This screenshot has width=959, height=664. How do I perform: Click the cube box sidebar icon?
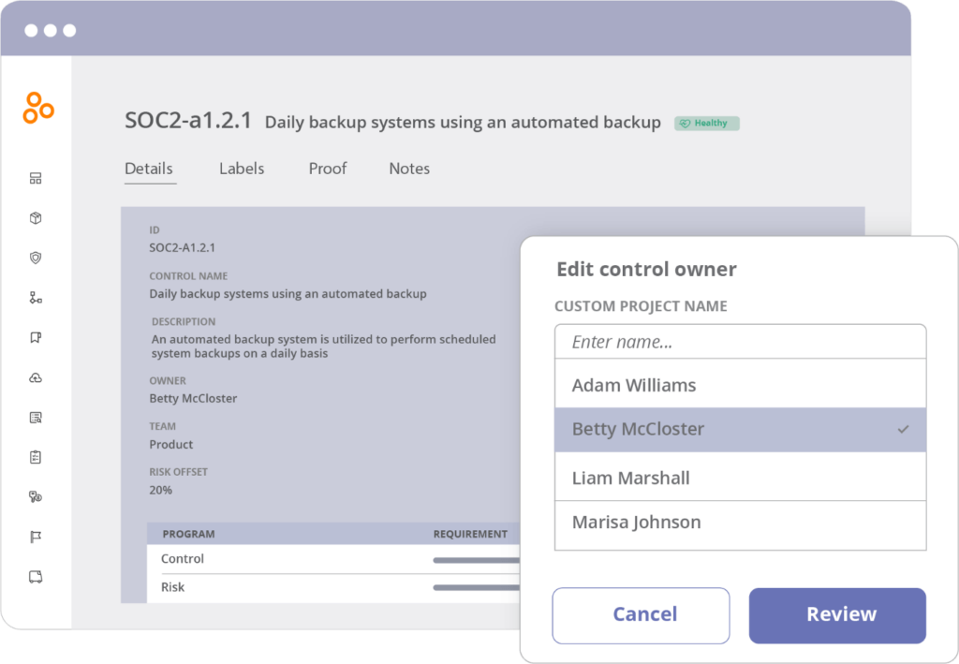[x=36, y=218]
